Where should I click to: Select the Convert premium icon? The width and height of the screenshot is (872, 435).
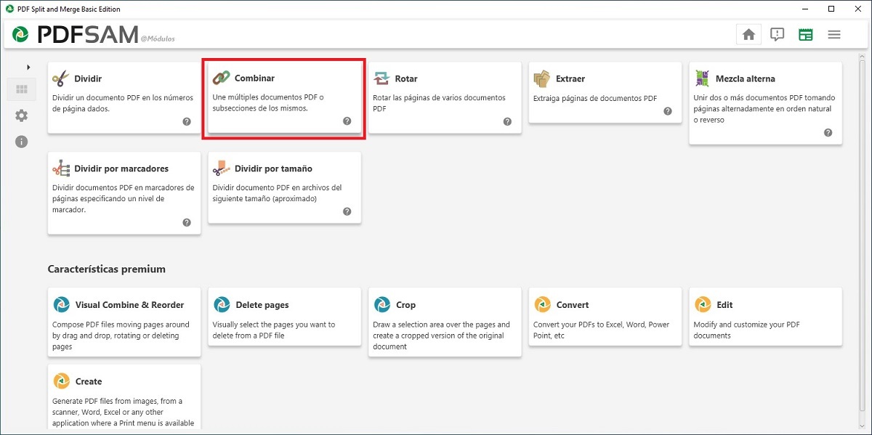click(x=542, y=305)
